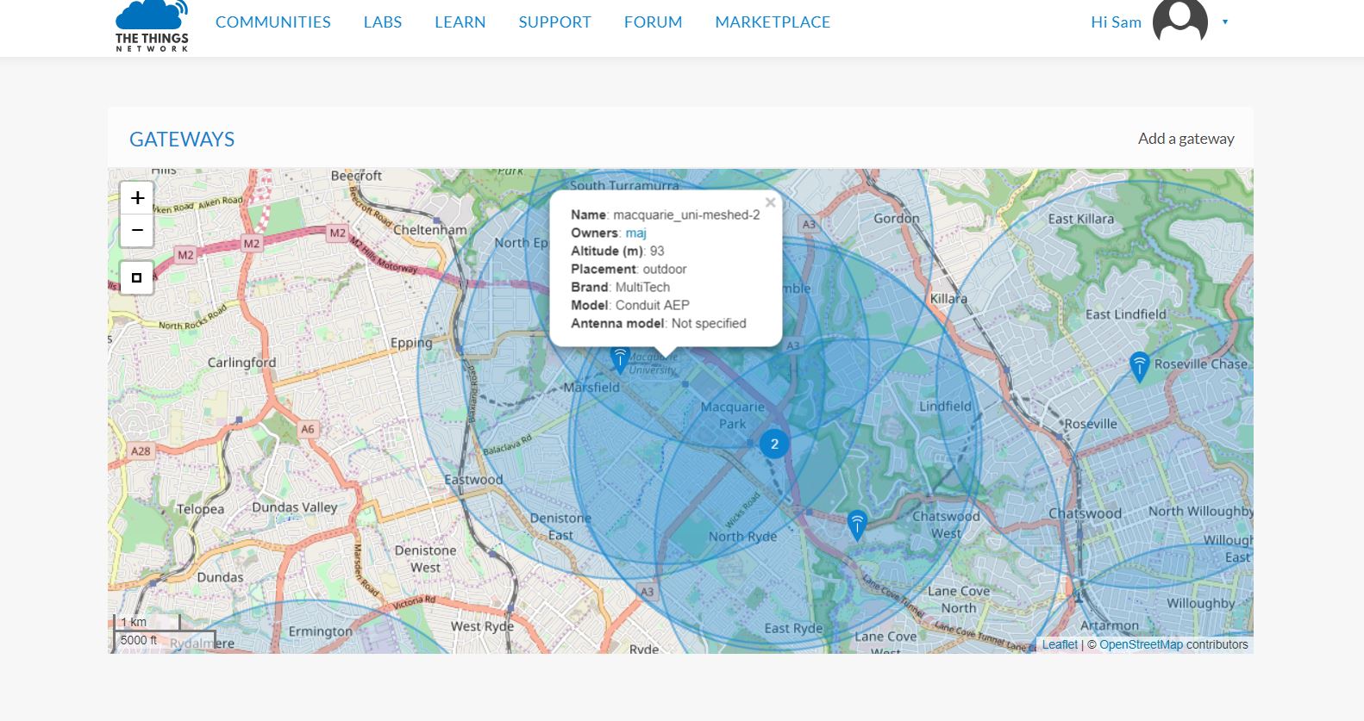Open the Learn page
This screenshot has width=1364, height=721.
[460, 22]
